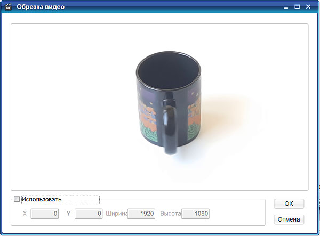Minimize the Обрезка видео window
This screenshot has height=236, width=320.
pos(286,7)
